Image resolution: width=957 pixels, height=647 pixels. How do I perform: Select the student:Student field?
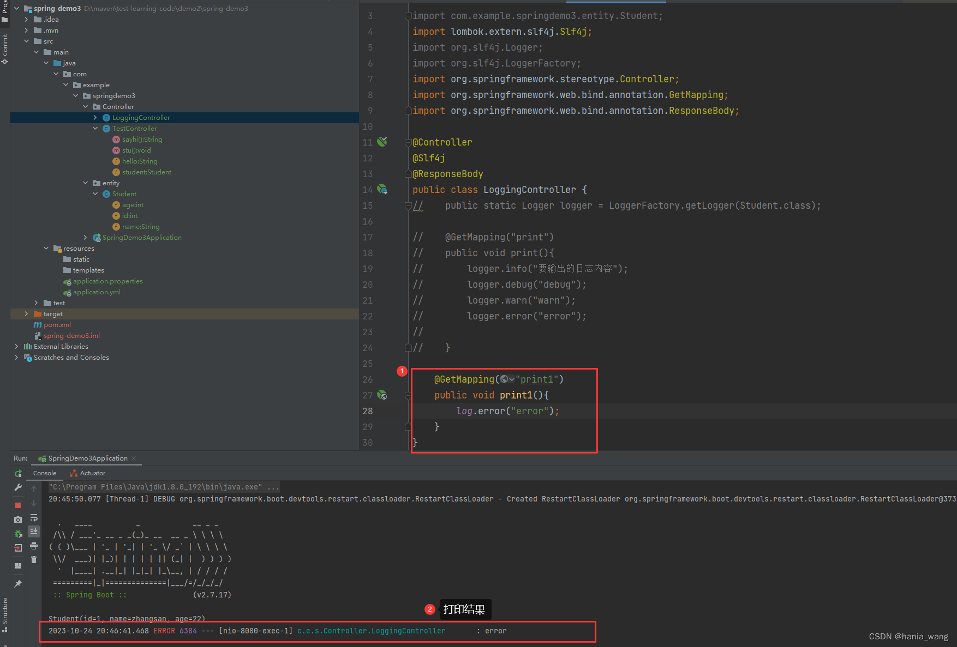146,172
